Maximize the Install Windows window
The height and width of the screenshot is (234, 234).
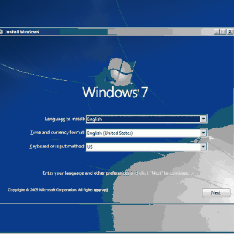tap(223, 32)
